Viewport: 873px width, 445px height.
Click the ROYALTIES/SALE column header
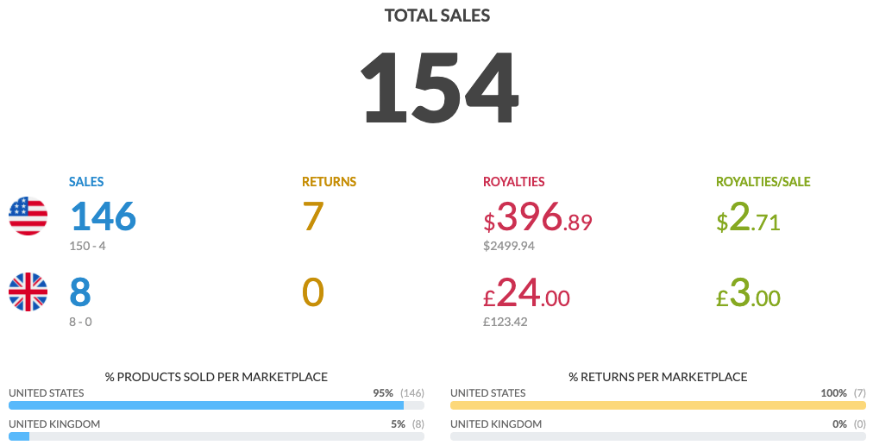[763, 182]
